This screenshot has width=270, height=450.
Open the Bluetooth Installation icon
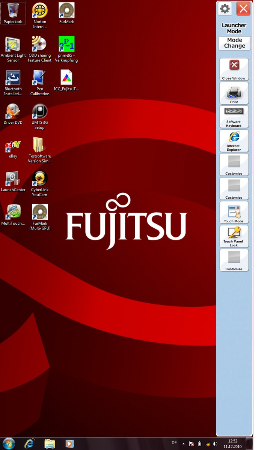point(13,83)
